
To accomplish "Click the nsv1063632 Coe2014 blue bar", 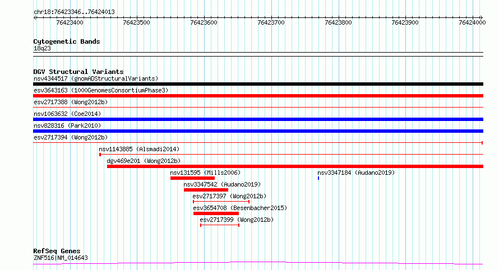I will [258, 119].
